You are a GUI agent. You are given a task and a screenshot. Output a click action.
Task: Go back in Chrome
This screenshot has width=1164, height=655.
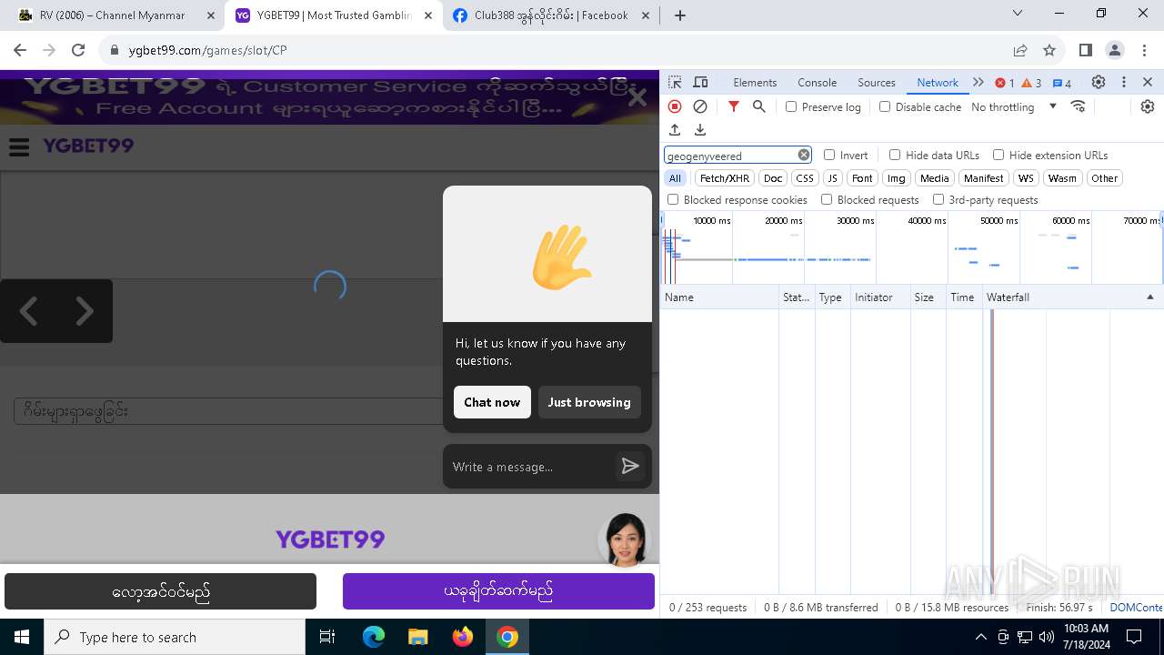[20, 50]
